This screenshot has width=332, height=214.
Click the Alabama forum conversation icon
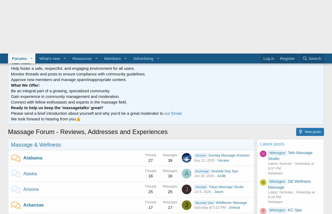click(x=16, y=158)
